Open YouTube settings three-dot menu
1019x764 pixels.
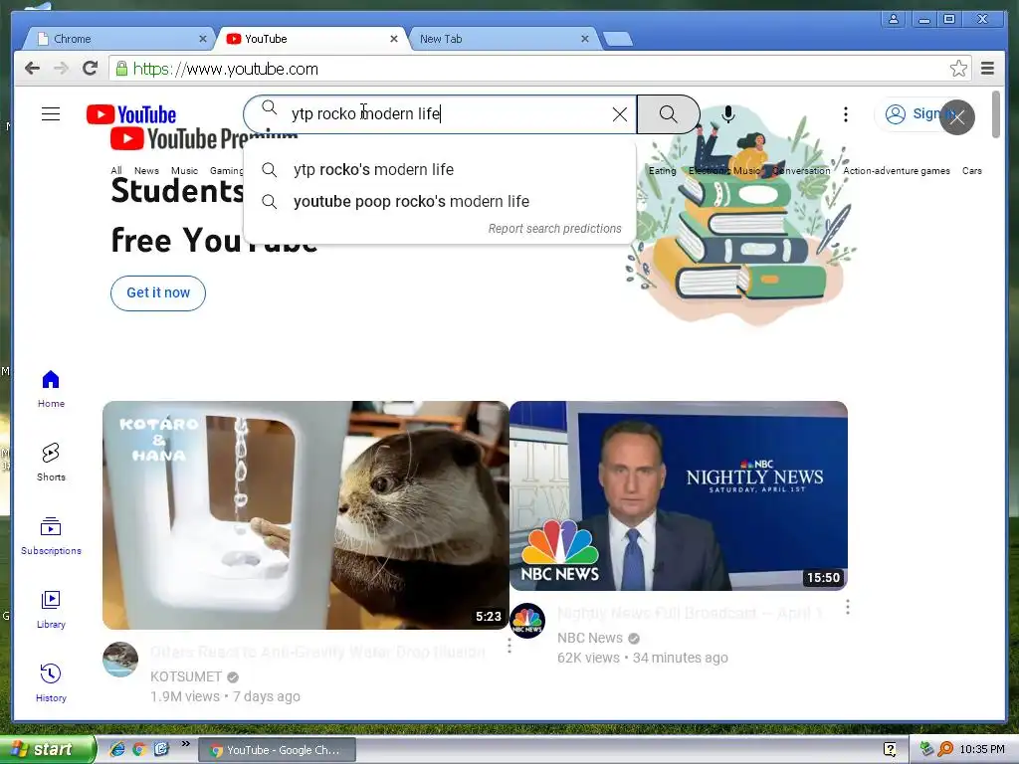(x=846, y=114)
